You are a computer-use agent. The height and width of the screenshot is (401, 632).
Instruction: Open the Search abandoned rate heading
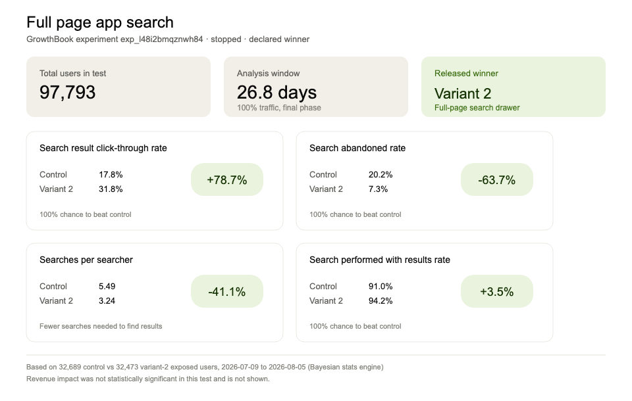tap(357, 148)
